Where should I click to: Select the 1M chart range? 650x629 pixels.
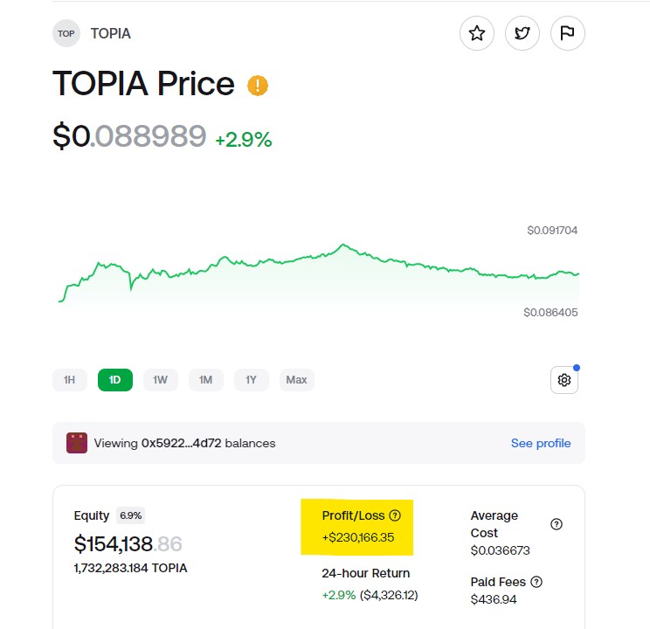tap(206, 380)
